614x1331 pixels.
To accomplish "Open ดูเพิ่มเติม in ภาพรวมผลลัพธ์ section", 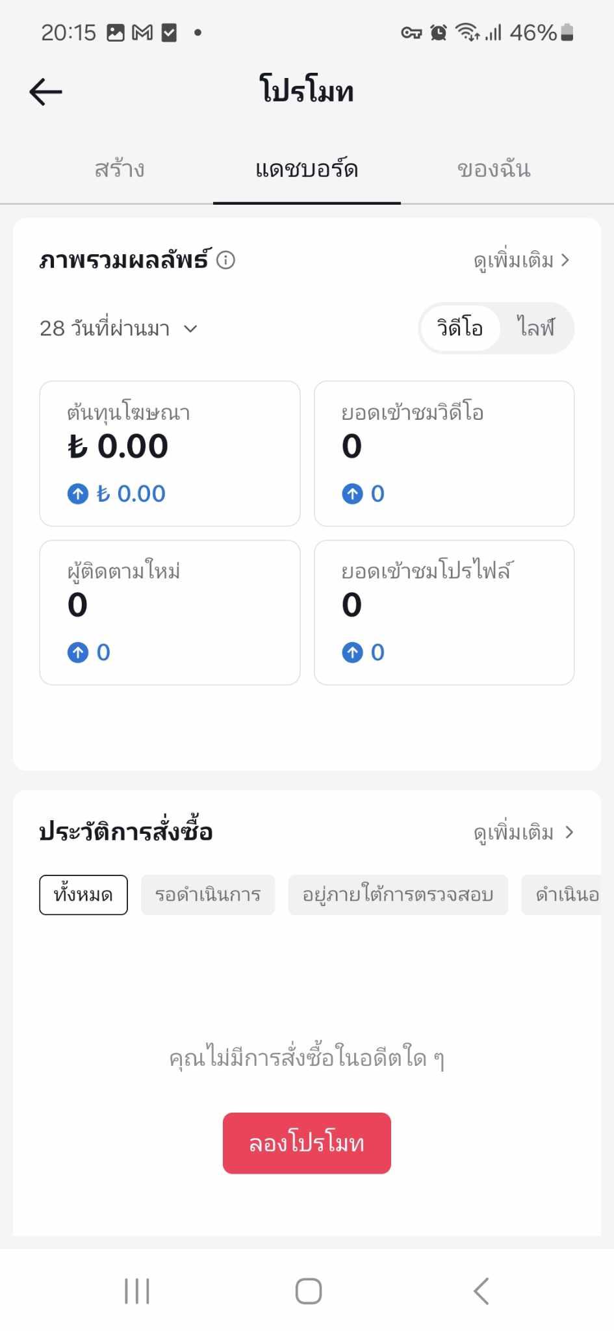I will click(x=522, y=261).
